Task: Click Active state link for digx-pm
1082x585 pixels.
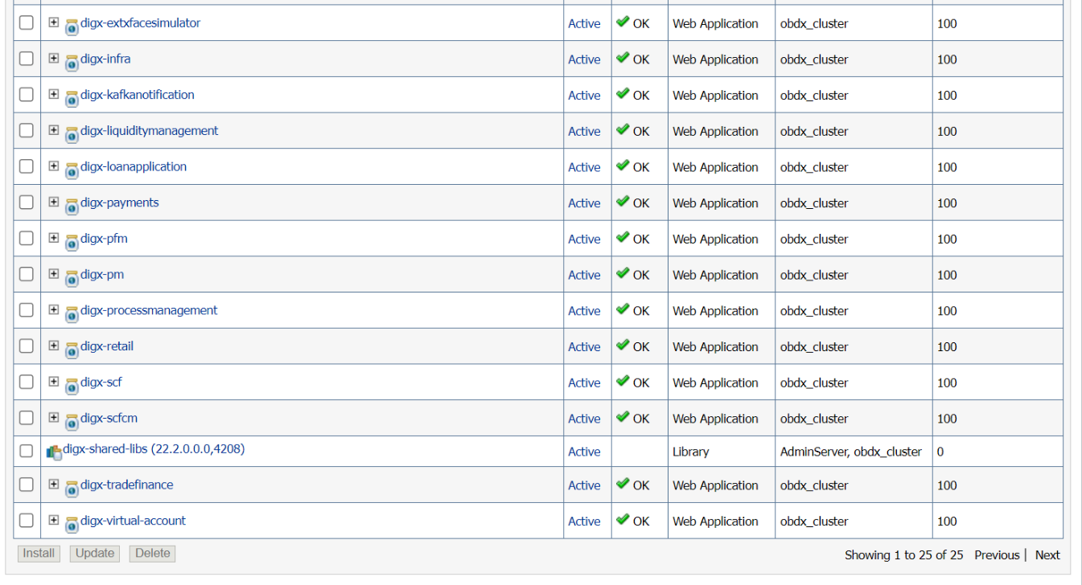Action: pos(584,276)
